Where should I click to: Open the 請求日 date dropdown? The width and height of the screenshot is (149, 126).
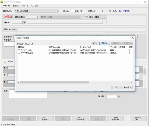pyautogui.click(x=119, y=97)
